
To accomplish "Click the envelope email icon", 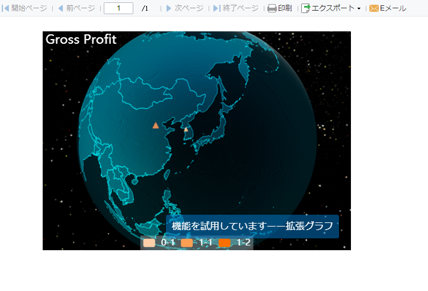I will coord(373,8).
